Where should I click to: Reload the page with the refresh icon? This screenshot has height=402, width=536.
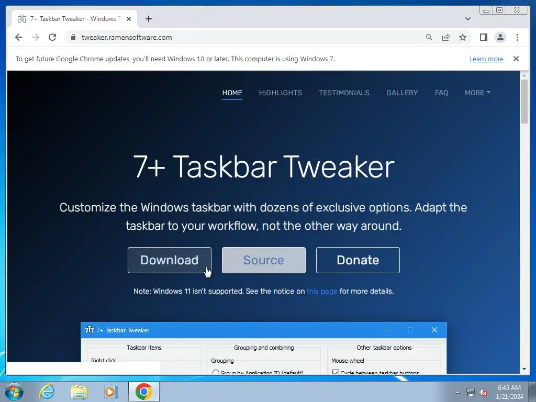coord(52,37)
